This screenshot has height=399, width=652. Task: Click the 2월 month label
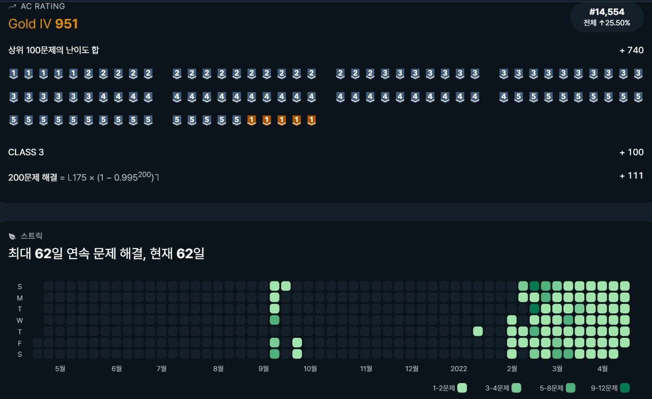(x=512, y=369)
